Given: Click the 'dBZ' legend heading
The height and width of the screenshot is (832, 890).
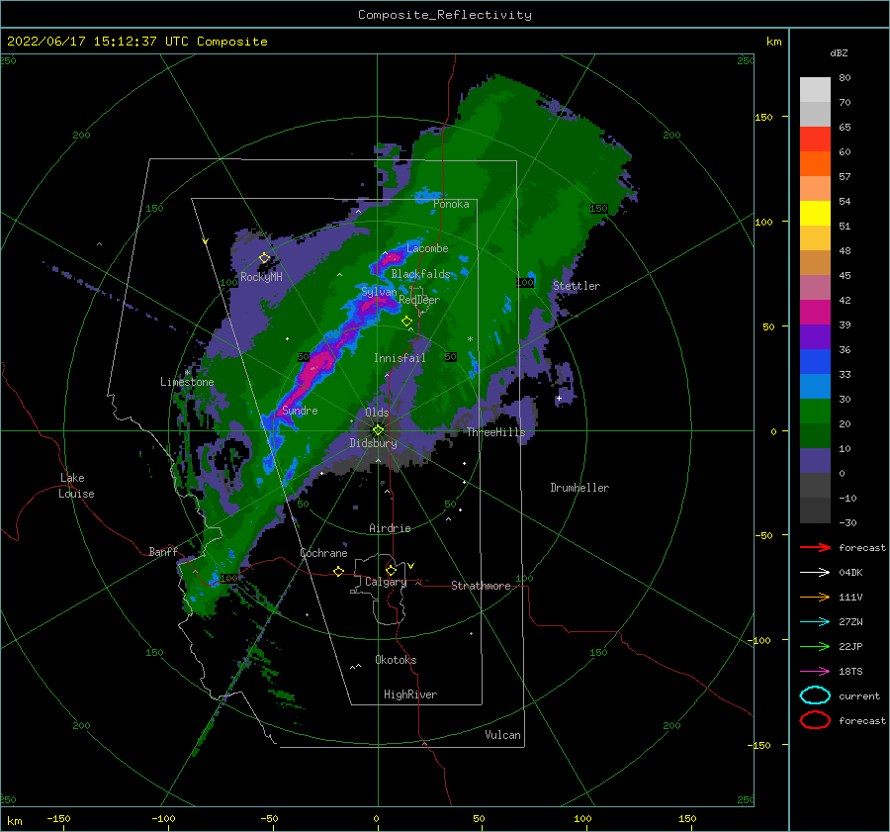Looking at the screenshot, I should tap(839, 52).
